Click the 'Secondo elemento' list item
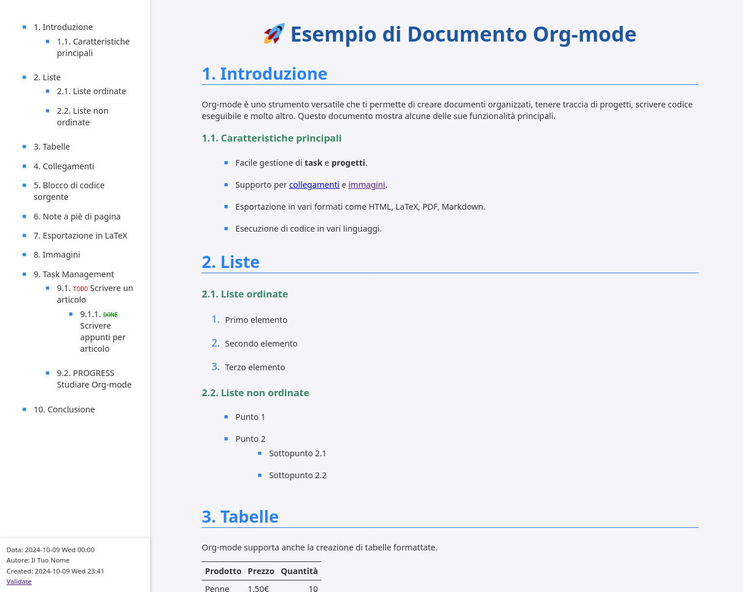The width and height of the screenshot is (743, 592). coord(261,344)
